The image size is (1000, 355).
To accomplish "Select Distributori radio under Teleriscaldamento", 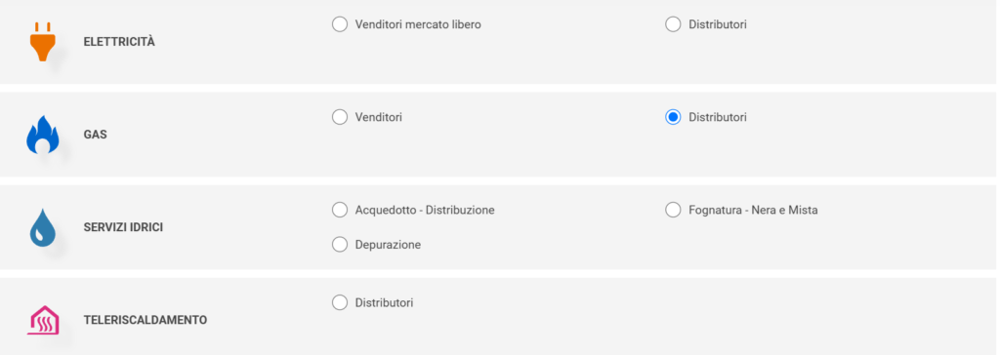I will coord(340,302).
